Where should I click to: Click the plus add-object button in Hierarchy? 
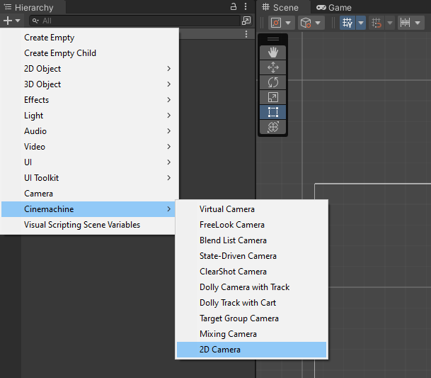pyautogui.click(x=8, y=21)
